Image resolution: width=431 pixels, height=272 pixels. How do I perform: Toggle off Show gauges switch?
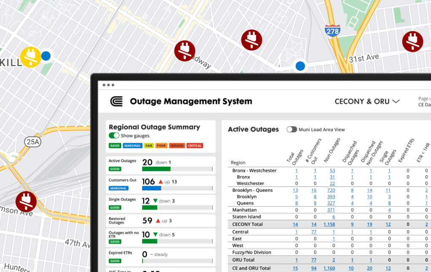114,136
